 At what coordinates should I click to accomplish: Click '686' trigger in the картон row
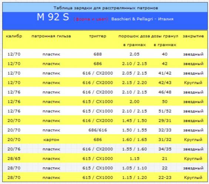(98, 140)
